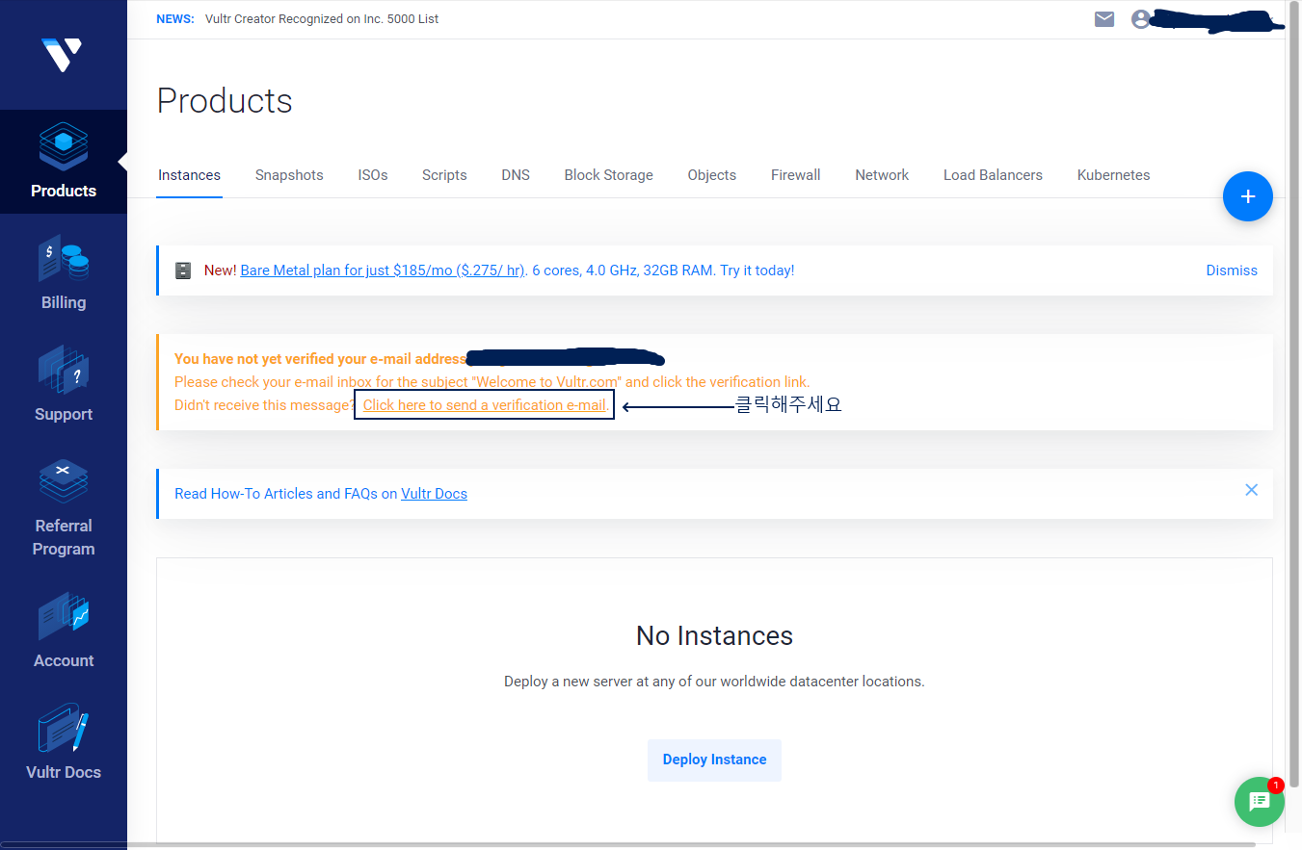Switch to the Scripts tab
The height and width of the screenshot is (850, 1302).
tap(444, 175)
